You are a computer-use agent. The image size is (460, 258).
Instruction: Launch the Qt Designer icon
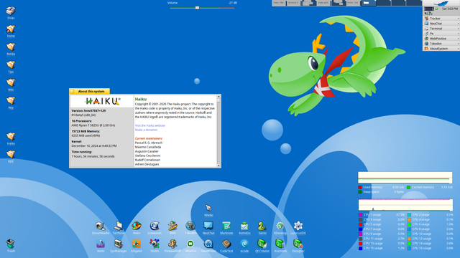point(298,244)
